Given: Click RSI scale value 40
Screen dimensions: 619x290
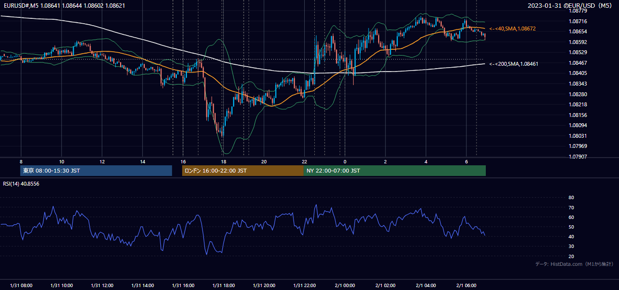Looking at the screenshot, I should click(571, 236).
